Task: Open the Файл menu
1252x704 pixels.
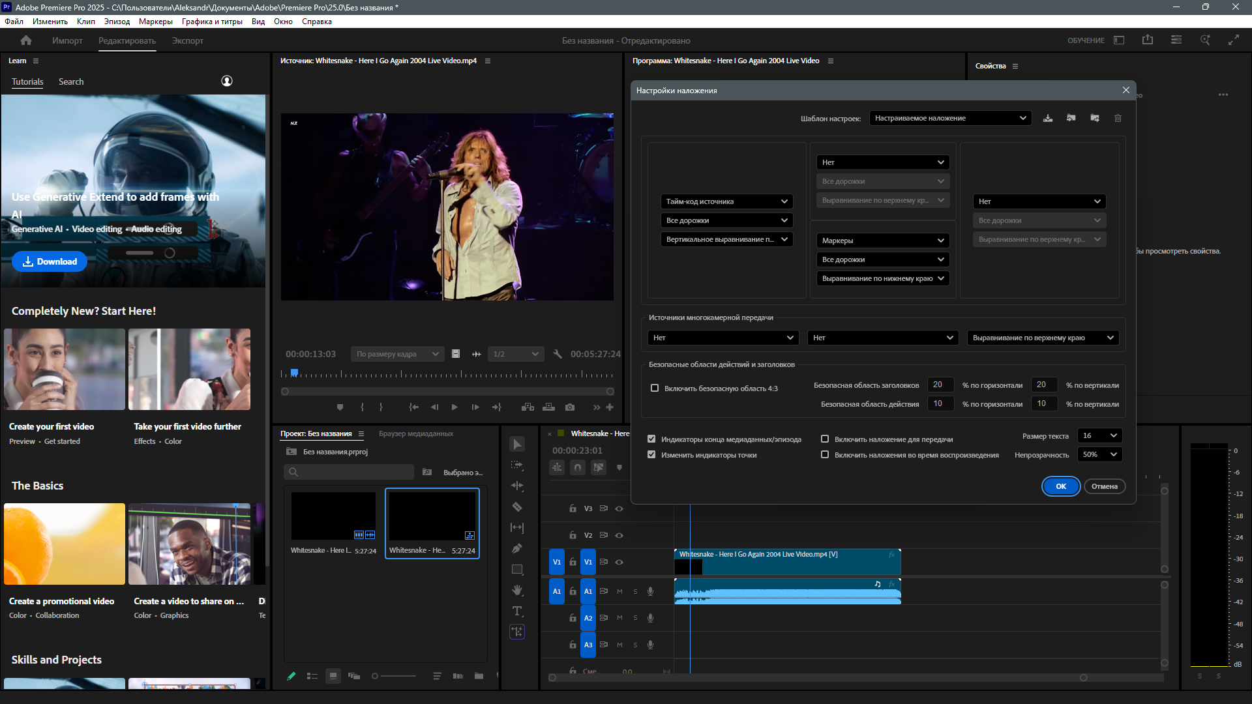Action: click(14, 22)
